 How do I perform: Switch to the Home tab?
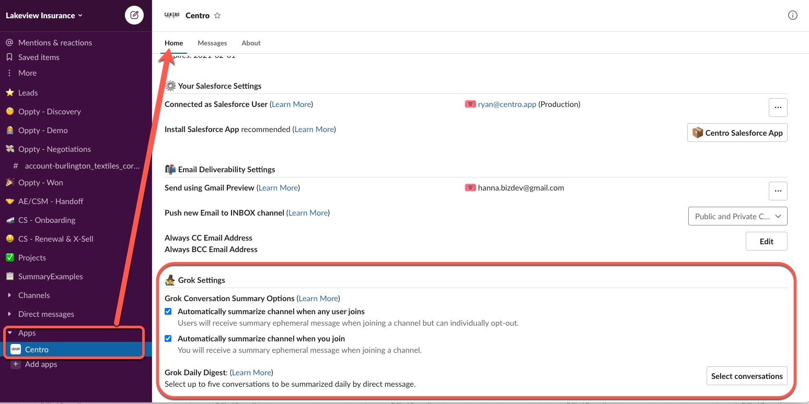174,43
